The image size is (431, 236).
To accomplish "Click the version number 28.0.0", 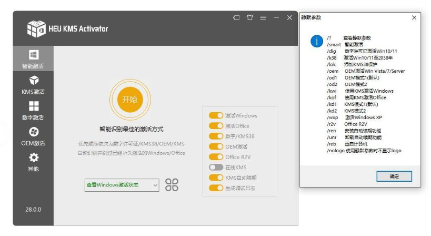I will 33,210.
